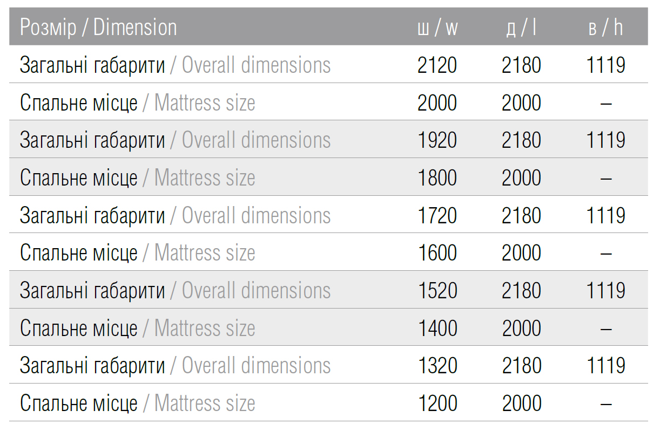Click the 1800 mattress width cell

tap(437, 178)
